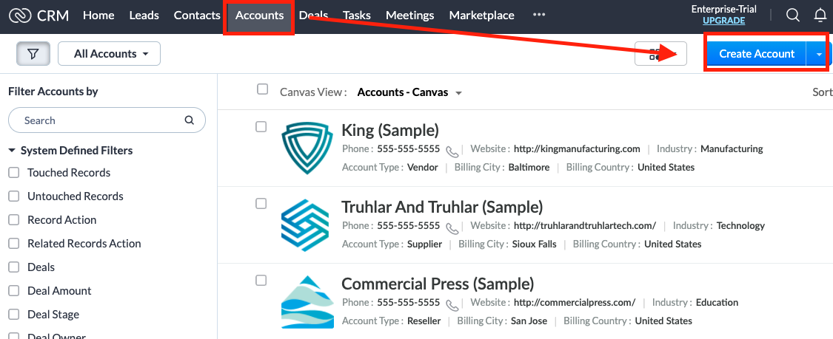Viewport: 833px width, 339px height.
Task: Focus the filter Search input field
Action: (x=107, y=120)
